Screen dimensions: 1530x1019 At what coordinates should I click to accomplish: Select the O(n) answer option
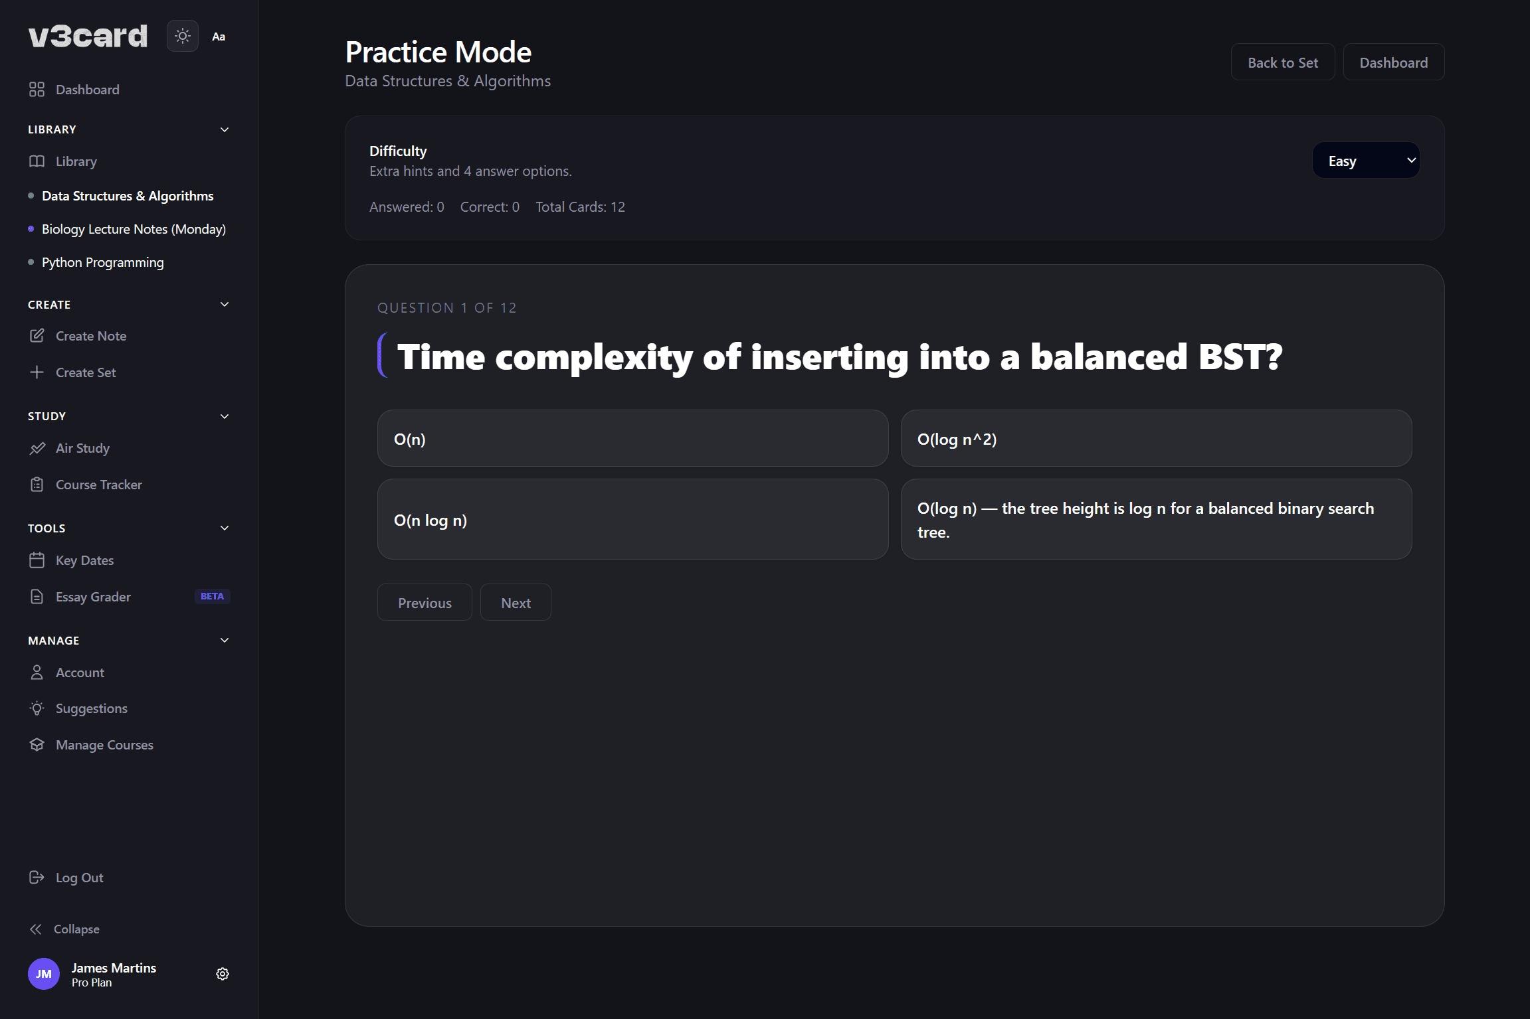point(632,438)
